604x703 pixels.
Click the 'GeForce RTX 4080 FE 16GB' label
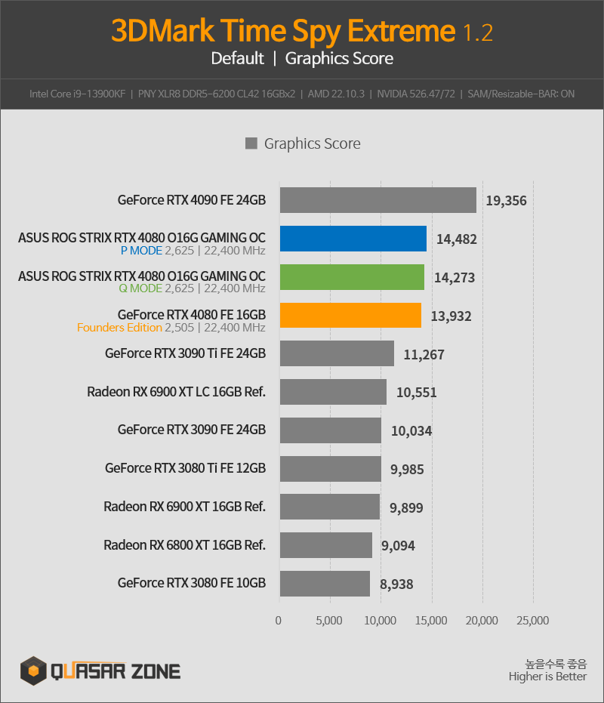[x=192, y=315]
